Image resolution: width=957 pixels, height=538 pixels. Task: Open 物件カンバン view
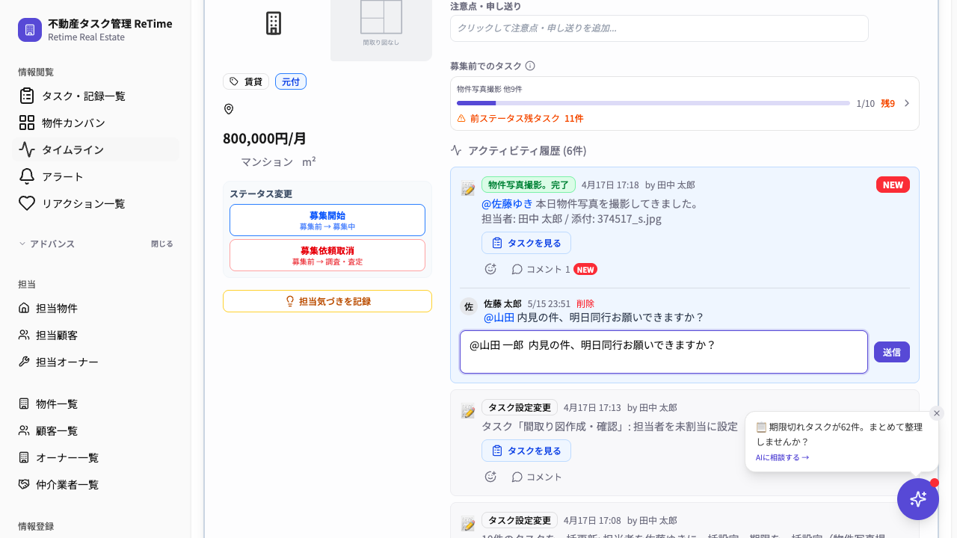pos(96,123)
